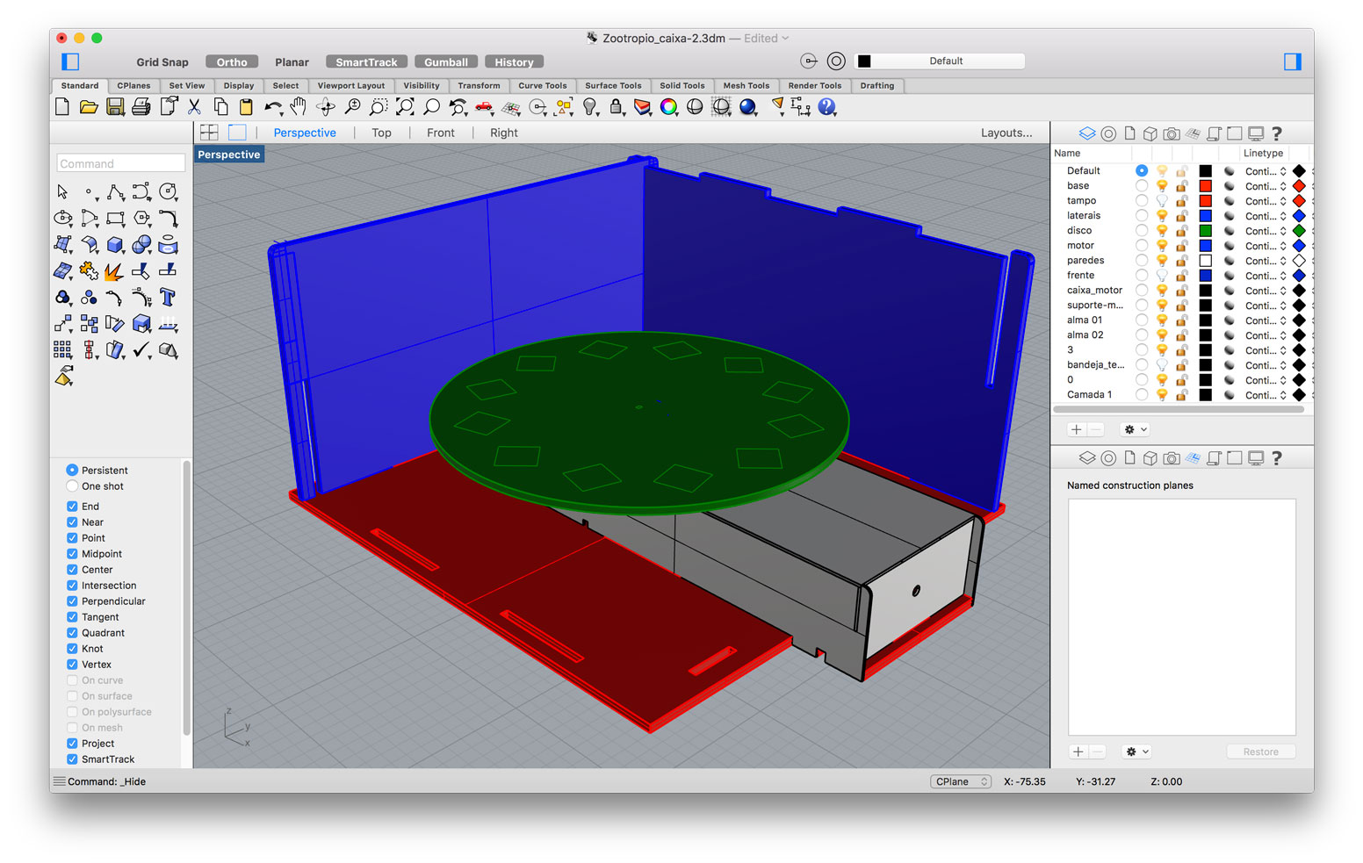
Task: Click the Layouts... button
Action: tap(1006, 133)
